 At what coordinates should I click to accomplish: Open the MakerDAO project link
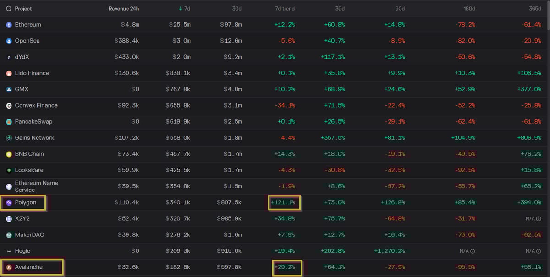click(x=30, y=235)
